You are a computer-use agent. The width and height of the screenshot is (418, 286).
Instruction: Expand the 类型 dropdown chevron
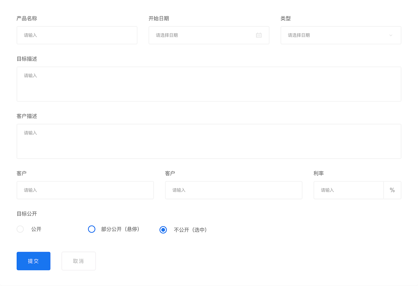click(391, 35)
